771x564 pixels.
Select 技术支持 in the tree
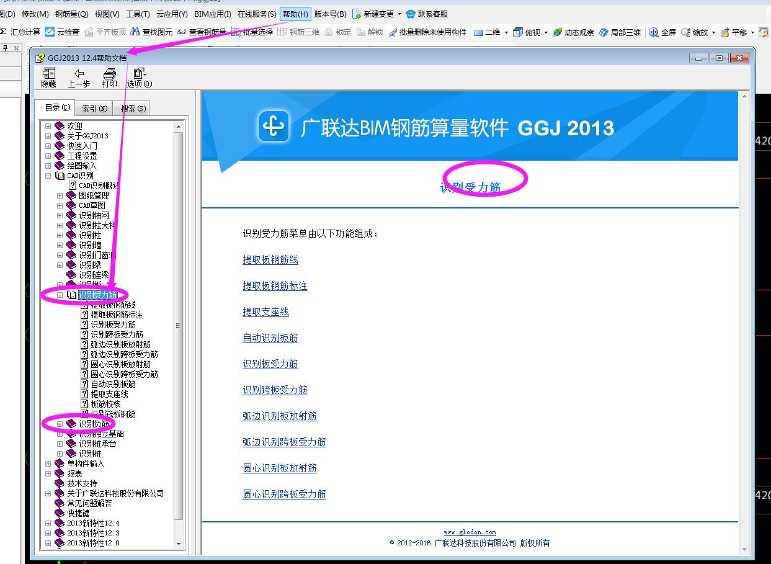[x=82, y=483]
